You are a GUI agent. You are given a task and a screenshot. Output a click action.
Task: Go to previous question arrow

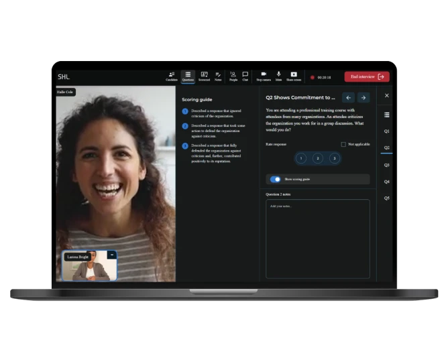click(348, 98)
